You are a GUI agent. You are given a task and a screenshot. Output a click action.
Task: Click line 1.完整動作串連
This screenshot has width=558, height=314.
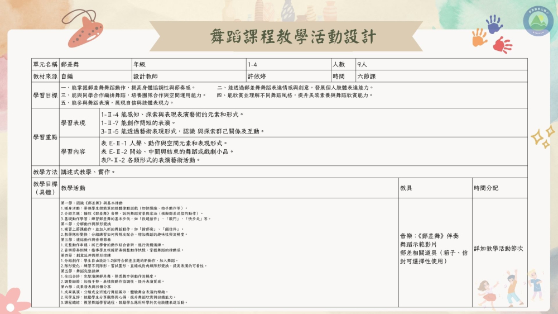pyautogui.click(x=113, y=245)
